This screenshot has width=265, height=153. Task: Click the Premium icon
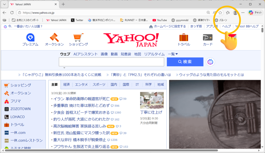30,37
